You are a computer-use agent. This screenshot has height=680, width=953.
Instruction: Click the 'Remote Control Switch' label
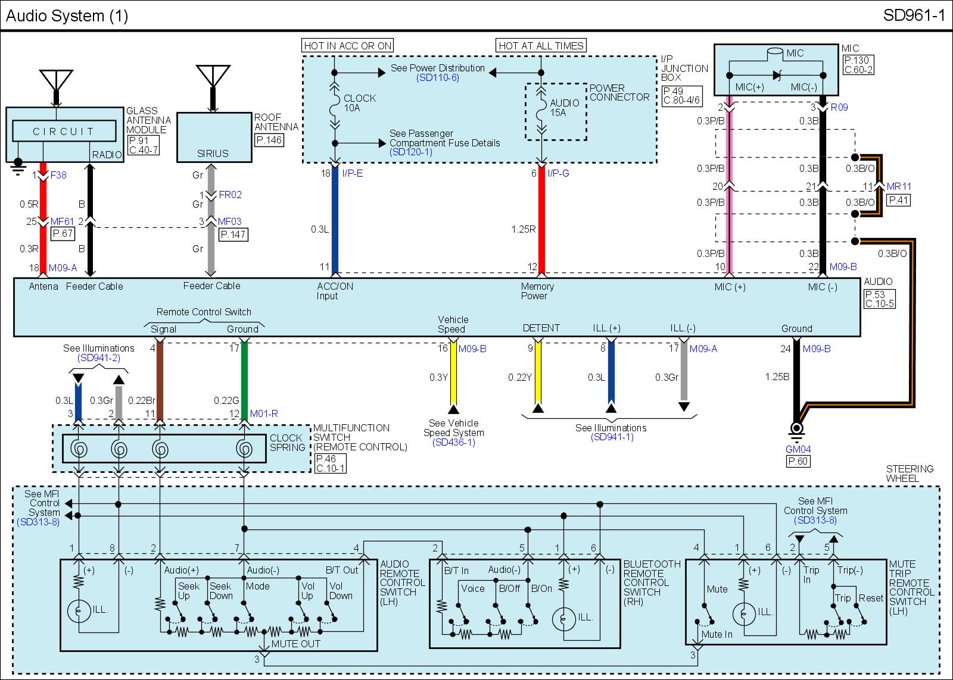click(204, 312)
